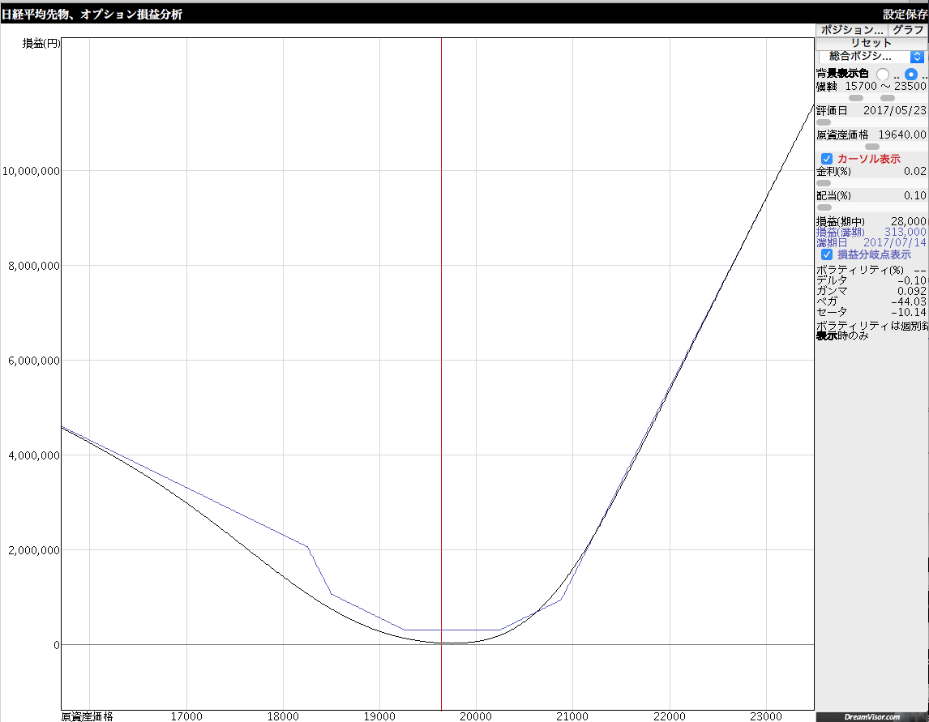The width and height of the screenshot is (929, 722).
Task: Click the red vertical cursor line in chart
Action: (x=441, y=324)
